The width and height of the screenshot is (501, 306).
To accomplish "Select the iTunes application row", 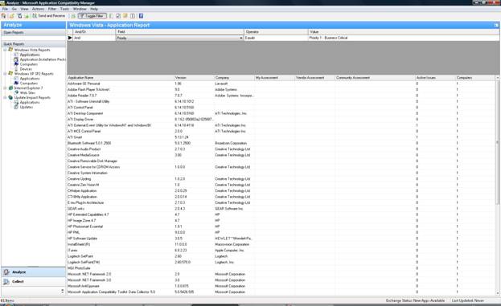I will pos(281,250).
